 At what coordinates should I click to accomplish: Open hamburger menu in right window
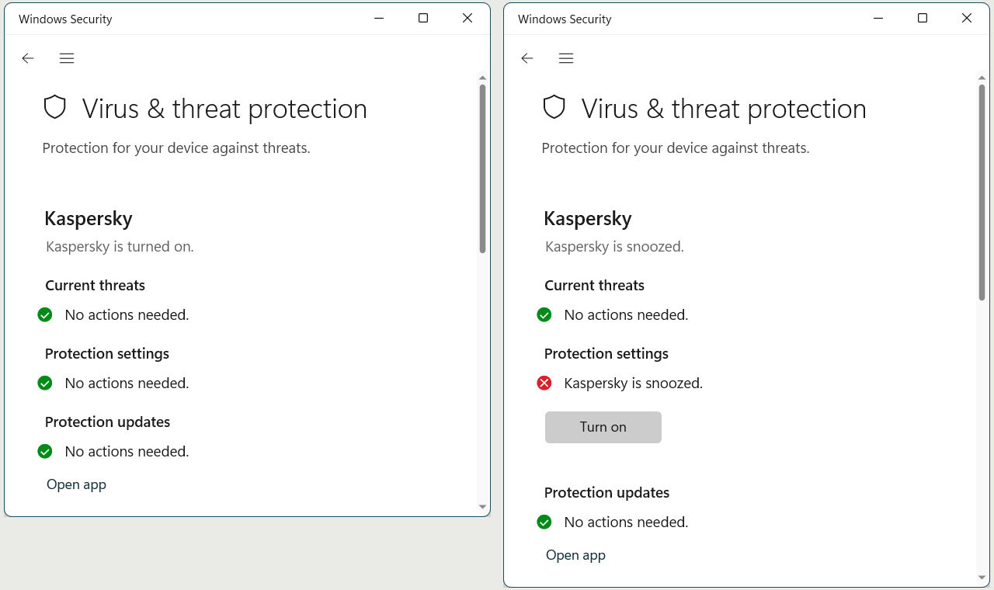(x=566, y=58)
